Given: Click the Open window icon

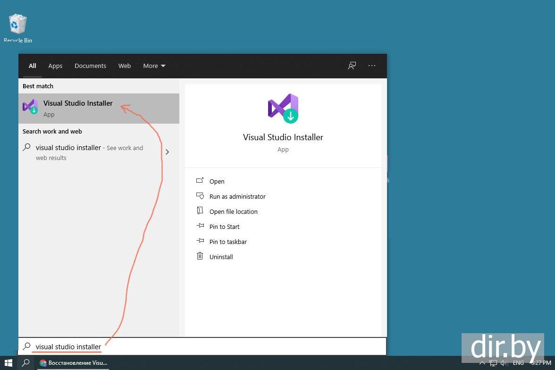Looking at the screenshot, I should (200, 181).
